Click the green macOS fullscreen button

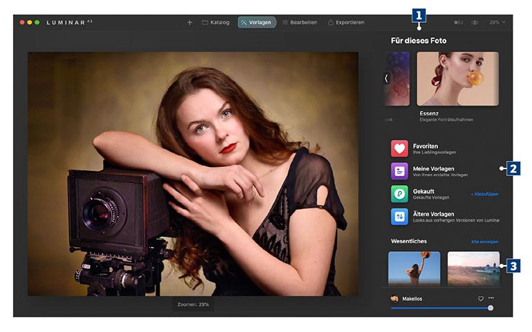coord(37,22)
